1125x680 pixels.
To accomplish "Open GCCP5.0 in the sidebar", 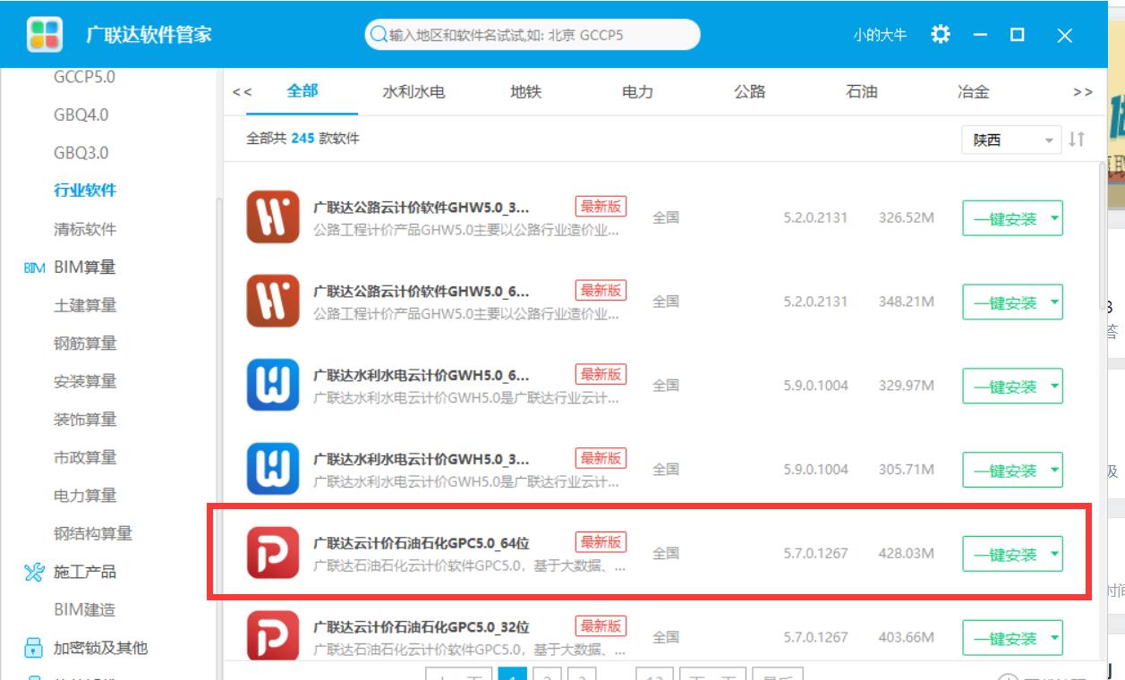I will (84, 77).
